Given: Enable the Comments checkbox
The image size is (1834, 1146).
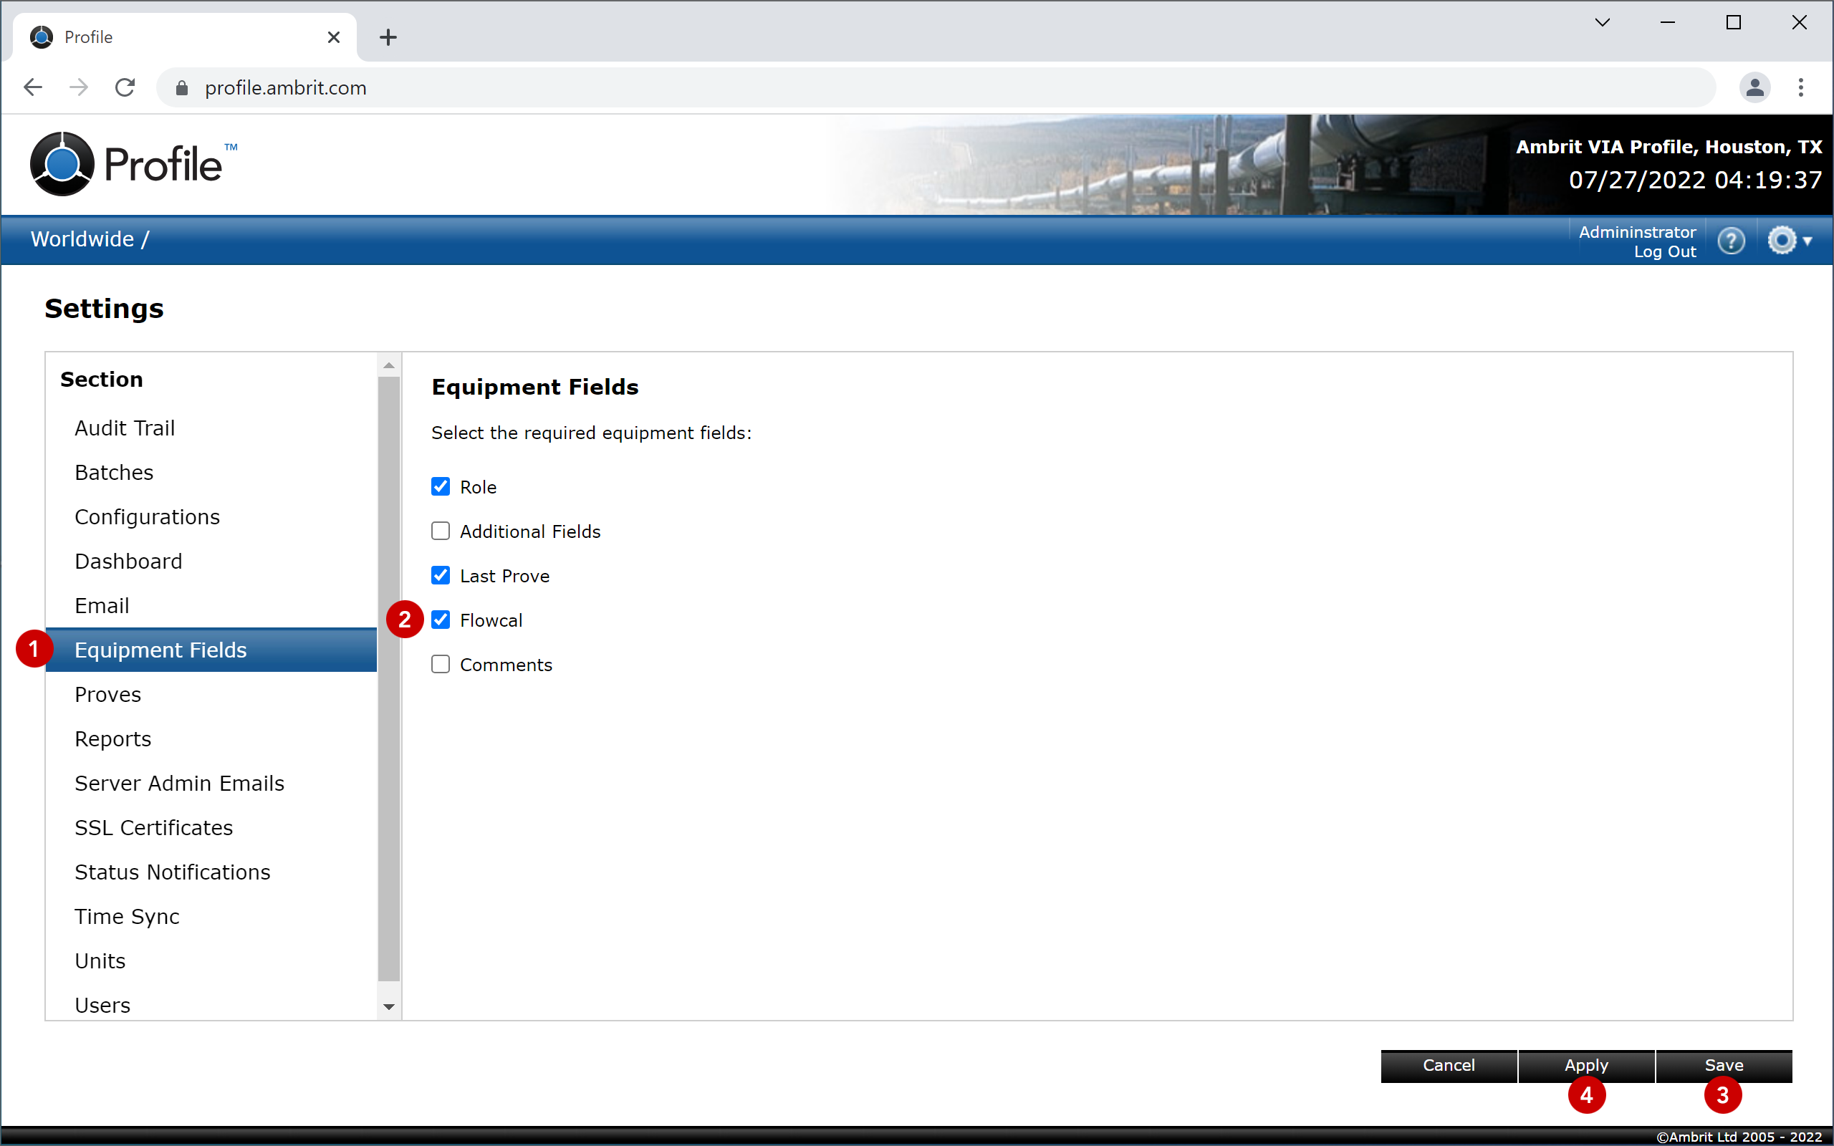Looking at the screenshot, I should [x=441, y=664].
